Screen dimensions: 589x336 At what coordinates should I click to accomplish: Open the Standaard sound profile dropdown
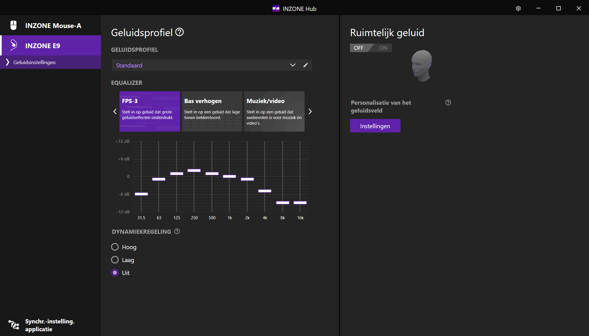pyautogui.click(x=293, y=65)
